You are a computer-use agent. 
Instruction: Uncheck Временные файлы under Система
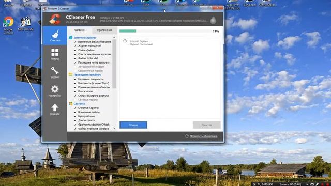click(x=76, y=112)
